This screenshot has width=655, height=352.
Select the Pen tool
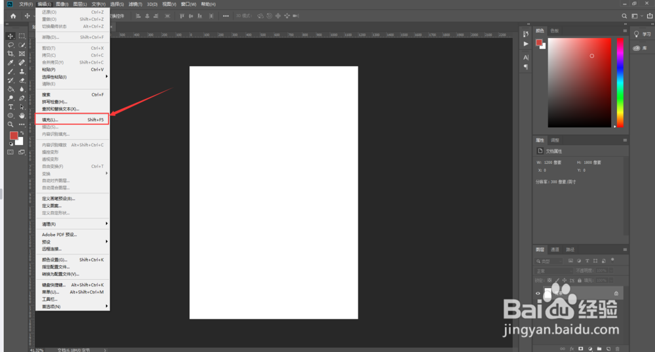pos(22,98)
